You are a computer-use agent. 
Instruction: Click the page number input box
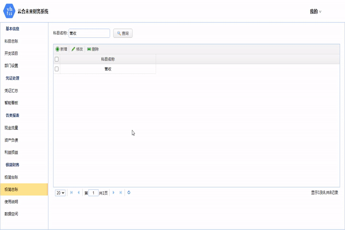(93, 193)
